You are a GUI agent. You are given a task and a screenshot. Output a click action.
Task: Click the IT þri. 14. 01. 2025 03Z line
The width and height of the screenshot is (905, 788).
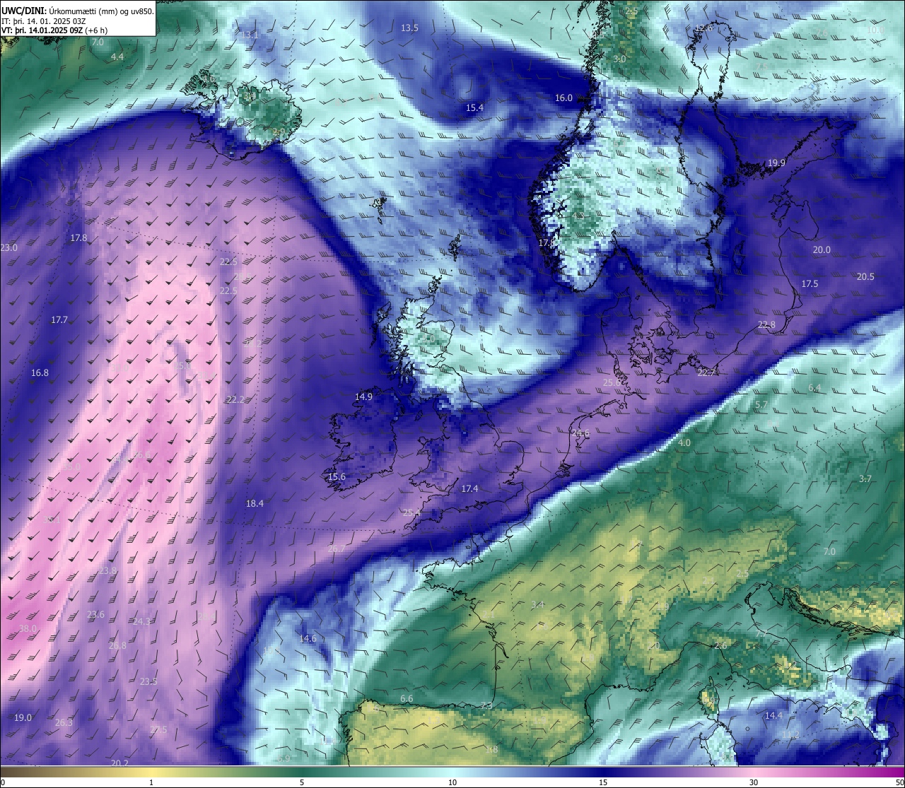pos(44,20)
